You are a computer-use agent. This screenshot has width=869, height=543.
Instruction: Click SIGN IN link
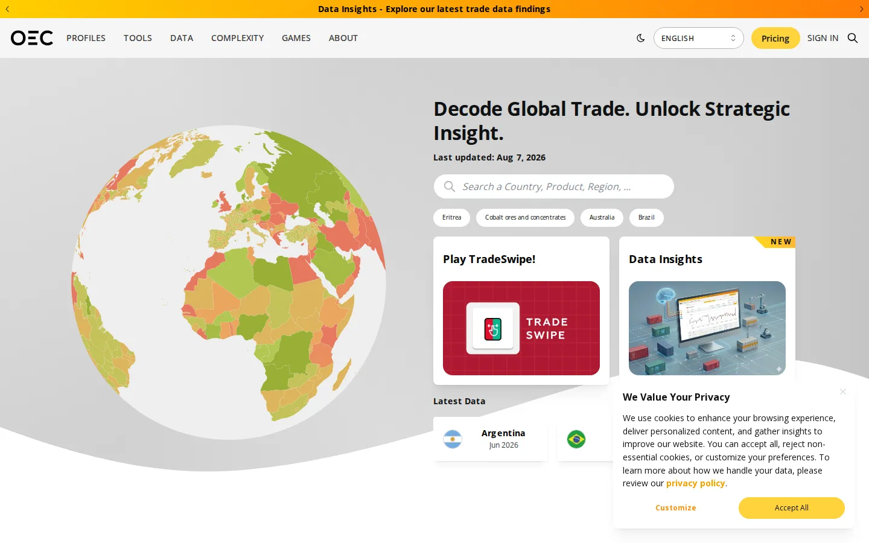tap(823, 38)
